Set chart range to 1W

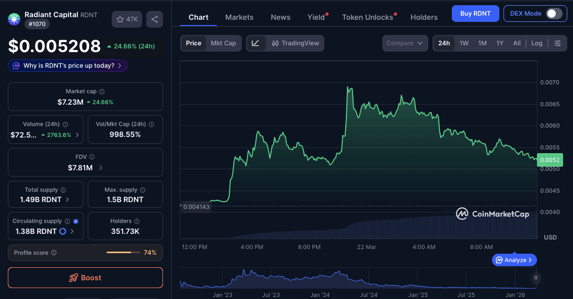point(464,43)
